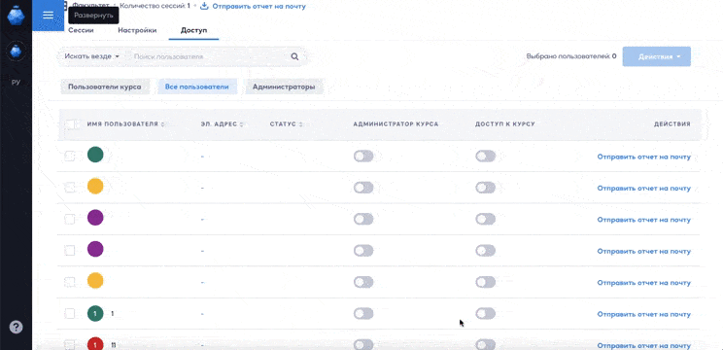Click the first green user avatar
This screenshot has height=350, width=723.
[95, 155]
